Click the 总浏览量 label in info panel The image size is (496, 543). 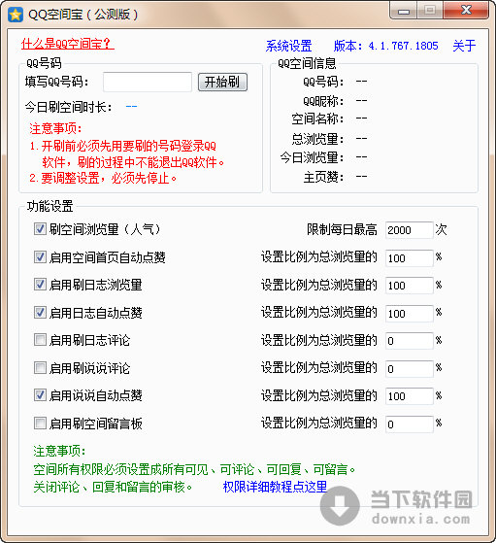317,139
